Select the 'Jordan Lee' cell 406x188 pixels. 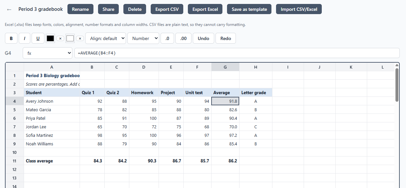(x=52, y=127)
